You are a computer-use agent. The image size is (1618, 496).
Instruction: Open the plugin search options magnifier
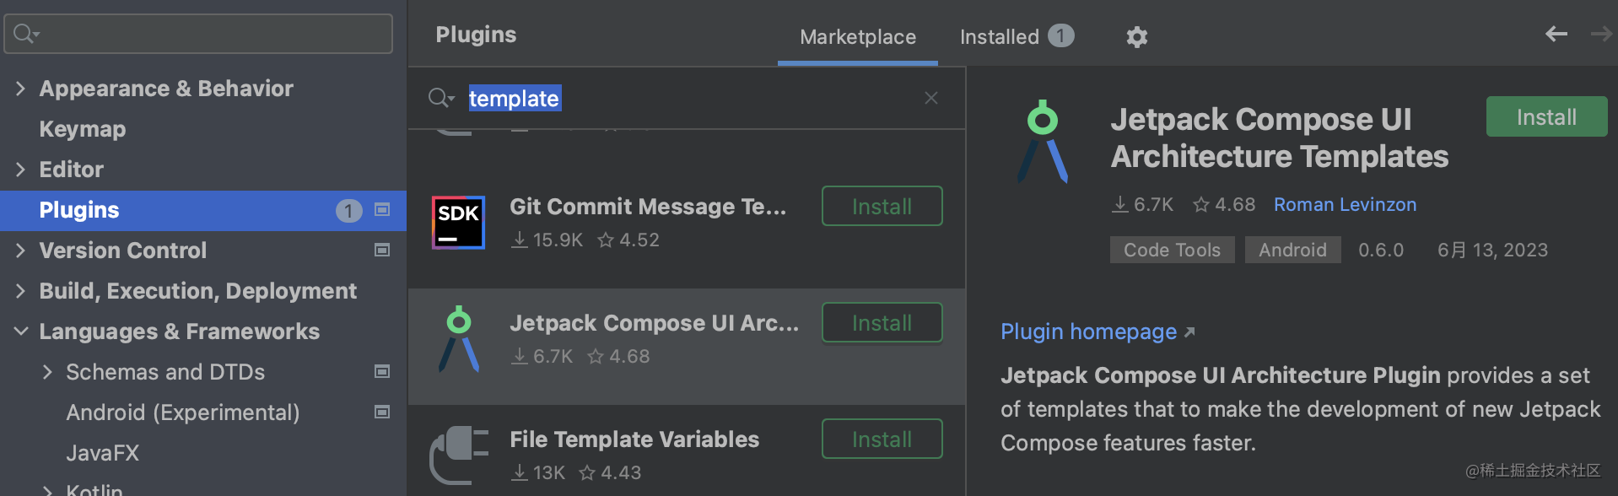(x=440, y=99)
